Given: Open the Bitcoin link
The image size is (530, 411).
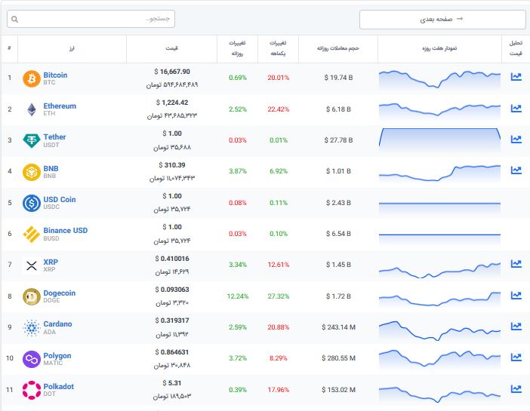Looking at the screenshot, I should click(55, 75).
